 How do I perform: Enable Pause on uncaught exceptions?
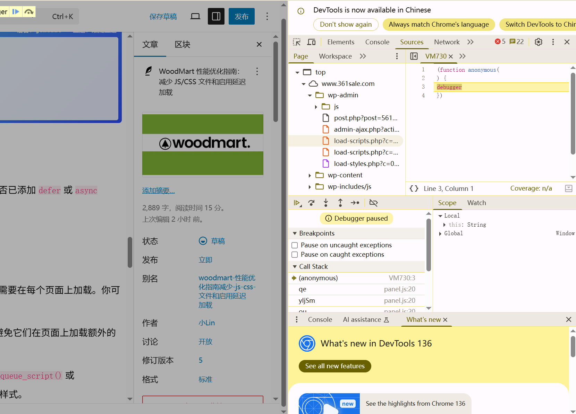295,245
